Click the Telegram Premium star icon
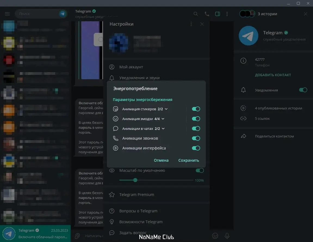This screenshot has height=242, width=313. 112,195
